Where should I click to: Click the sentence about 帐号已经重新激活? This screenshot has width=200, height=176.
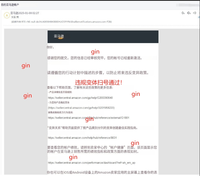pos(95,58)
